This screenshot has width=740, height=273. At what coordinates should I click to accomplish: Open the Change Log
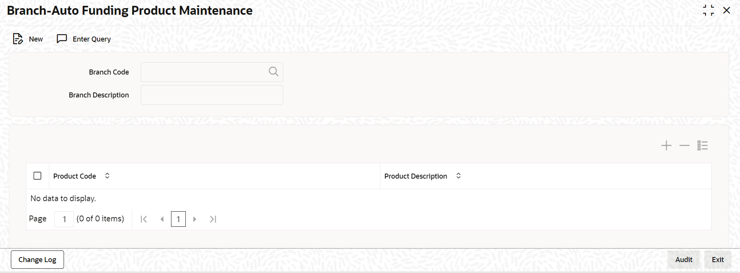[x=37, y=259]
